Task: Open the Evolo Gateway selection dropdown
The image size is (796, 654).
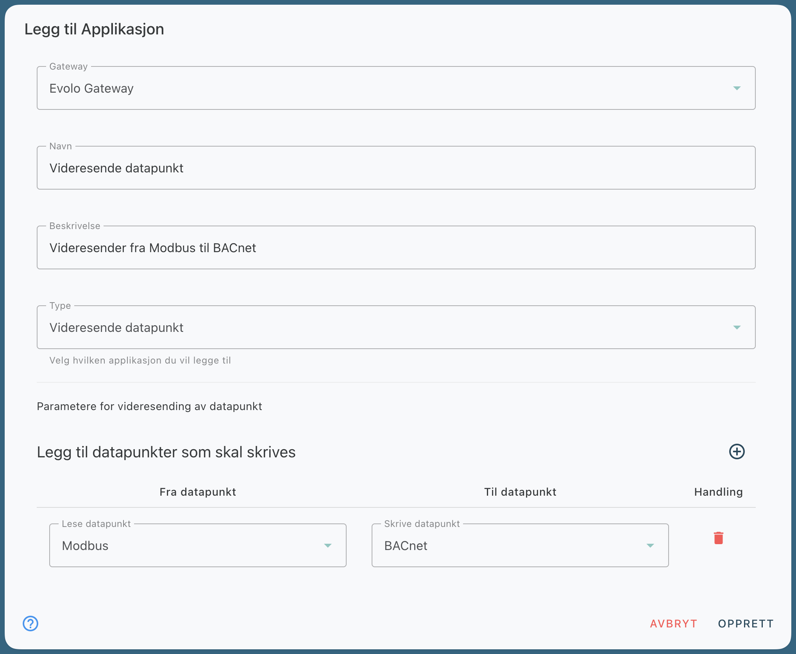Action: click(395, 88)
